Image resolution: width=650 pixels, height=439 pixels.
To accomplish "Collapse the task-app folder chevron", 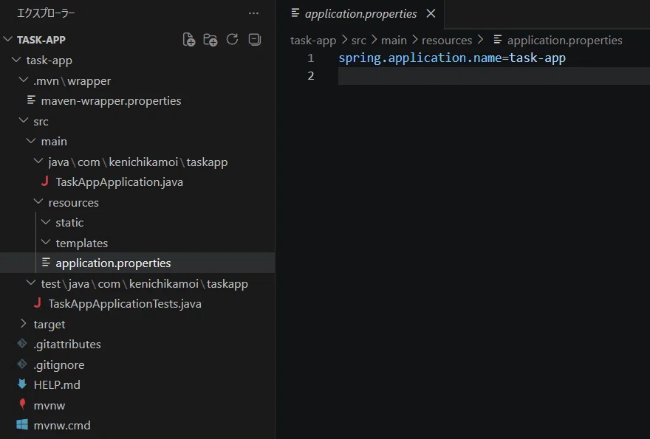I will 16,60.
